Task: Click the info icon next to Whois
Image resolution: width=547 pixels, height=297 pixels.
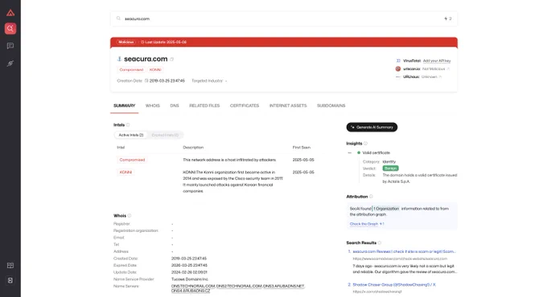Action: [x=129, y=215]
